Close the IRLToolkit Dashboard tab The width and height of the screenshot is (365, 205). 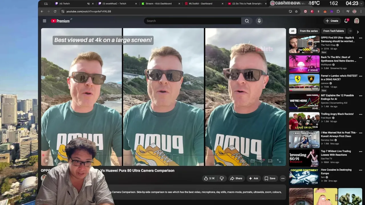[223, 4]
